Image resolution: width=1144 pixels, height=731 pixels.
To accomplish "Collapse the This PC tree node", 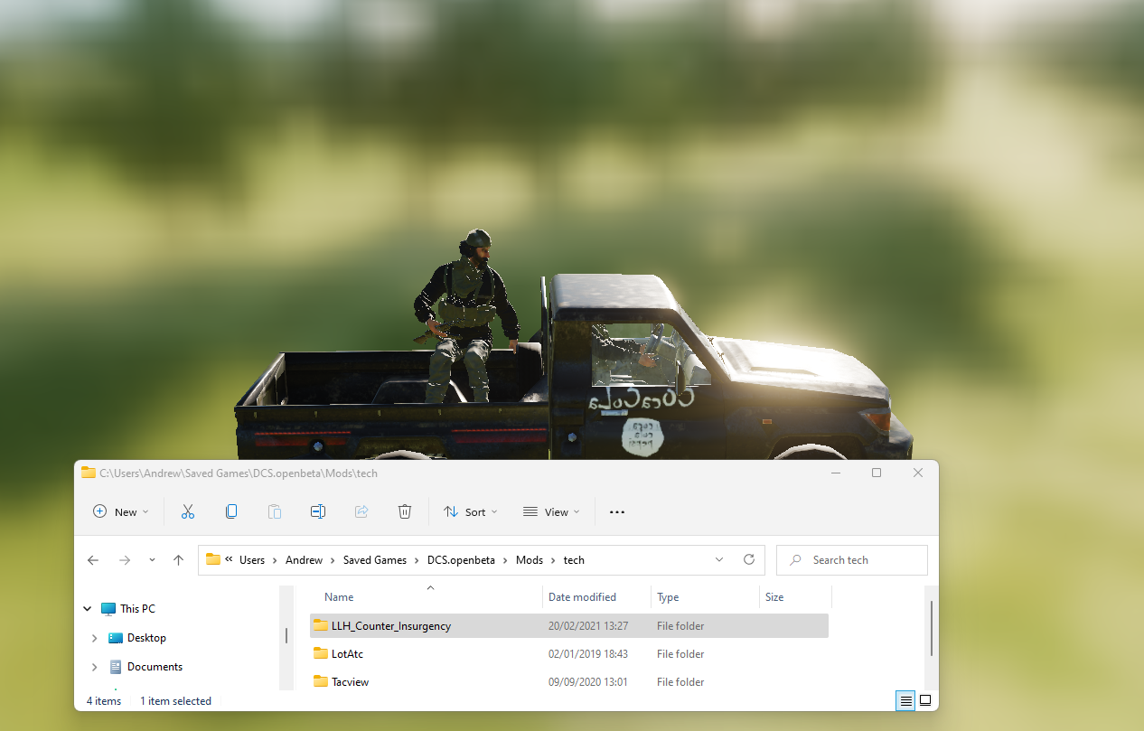I will pyautogui.click(x=88, y=609).
